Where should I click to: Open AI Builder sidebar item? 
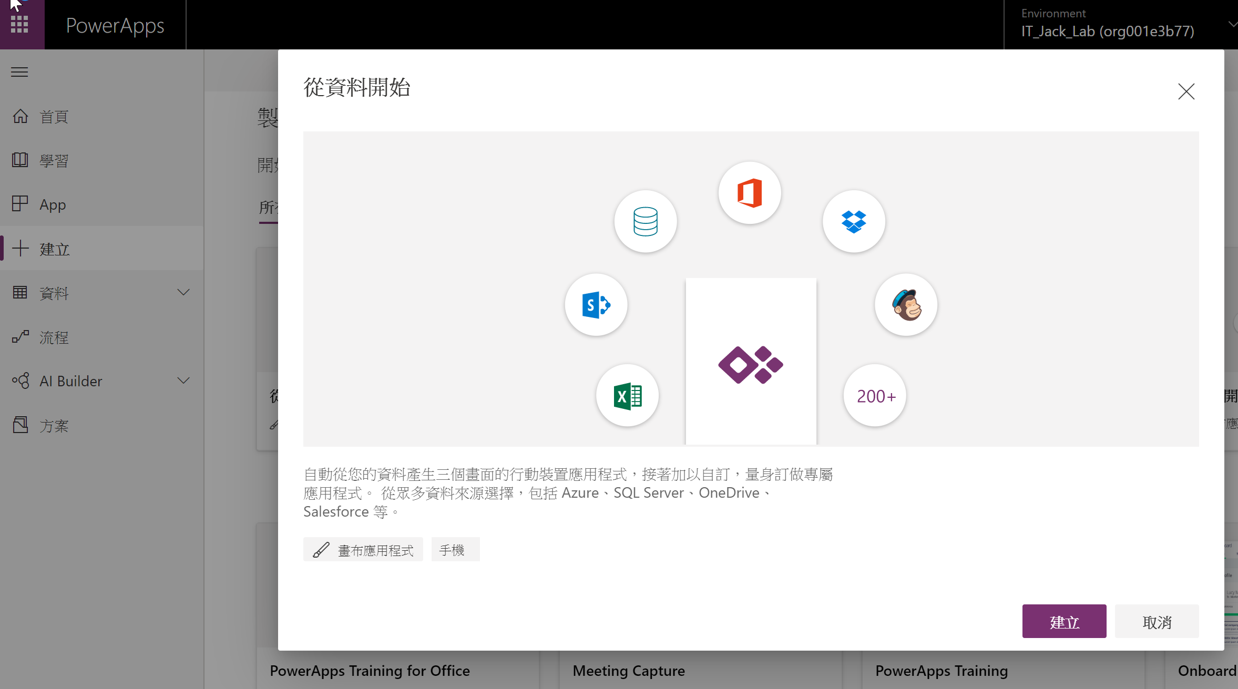[x=102, y=381]
